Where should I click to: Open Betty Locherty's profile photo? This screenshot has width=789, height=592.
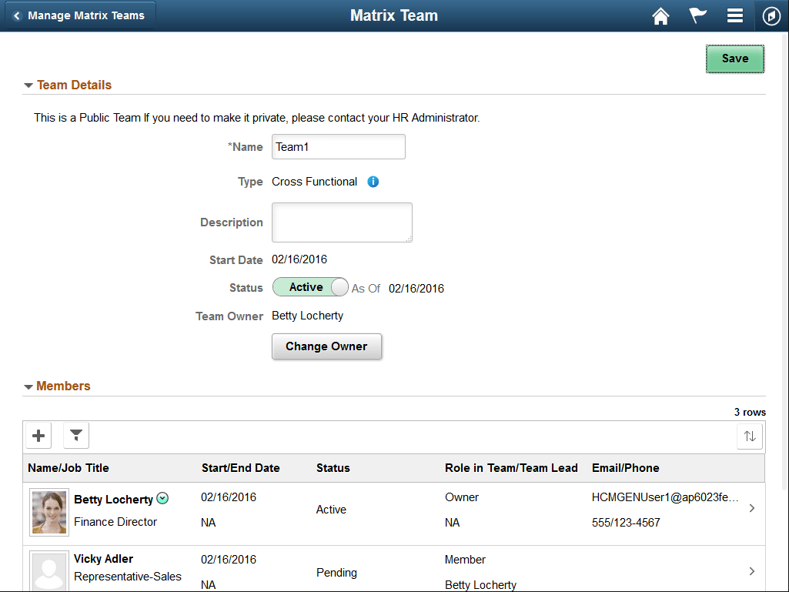pos(48,510)
